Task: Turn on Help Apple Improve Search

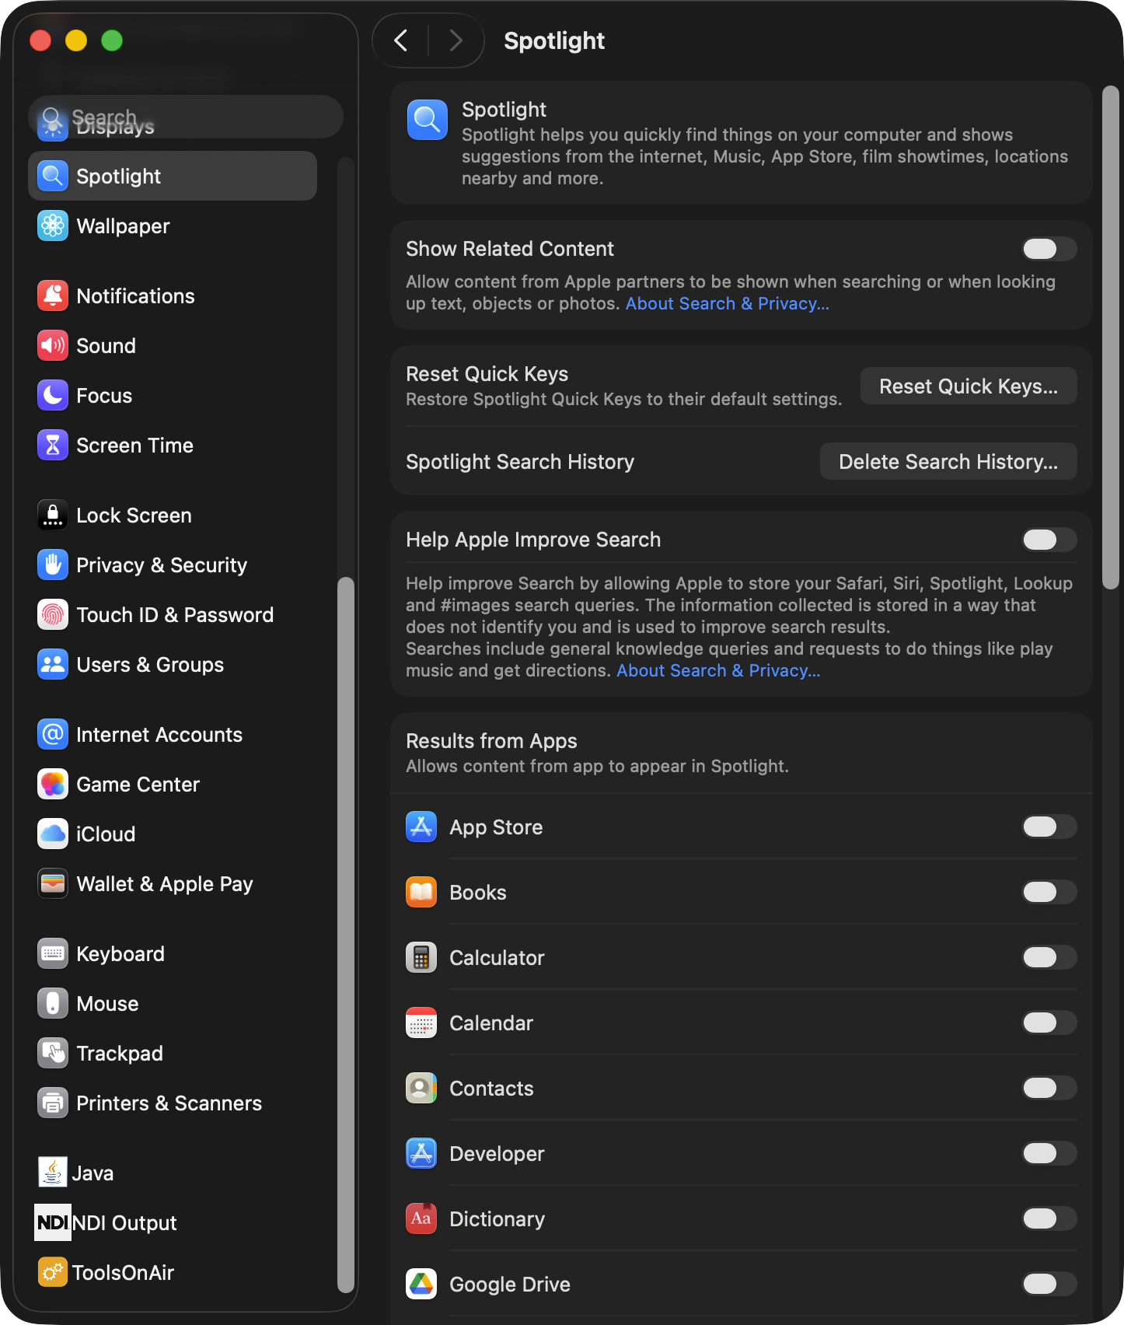Action: coord(1049,540)
